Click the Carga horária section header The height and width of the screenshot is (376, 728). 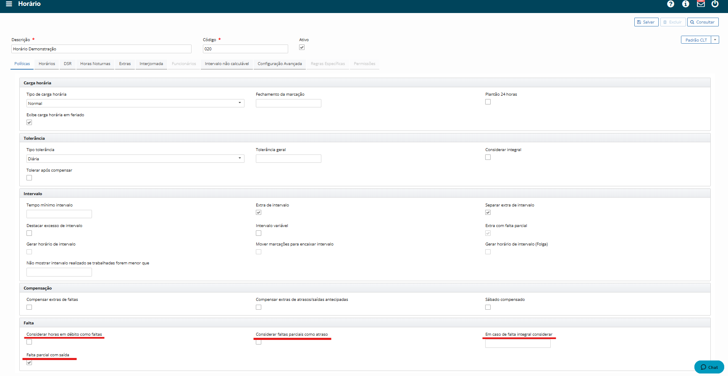click(x=365, y=83)
